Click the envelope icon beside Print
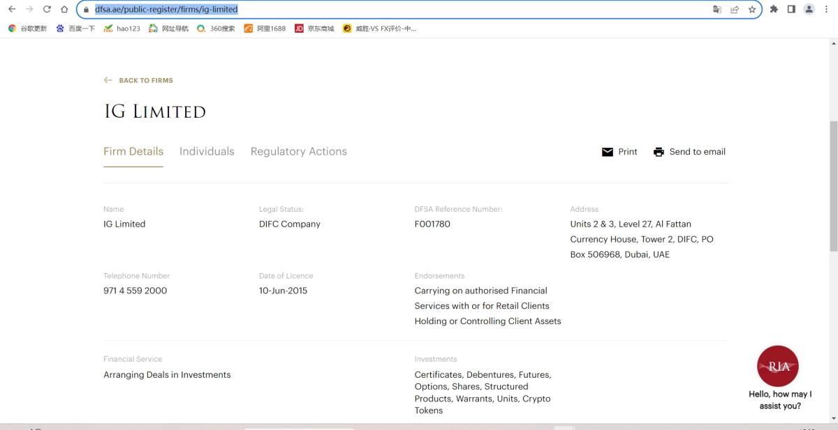This screenshot has width=838, height=430. point(607,152)
